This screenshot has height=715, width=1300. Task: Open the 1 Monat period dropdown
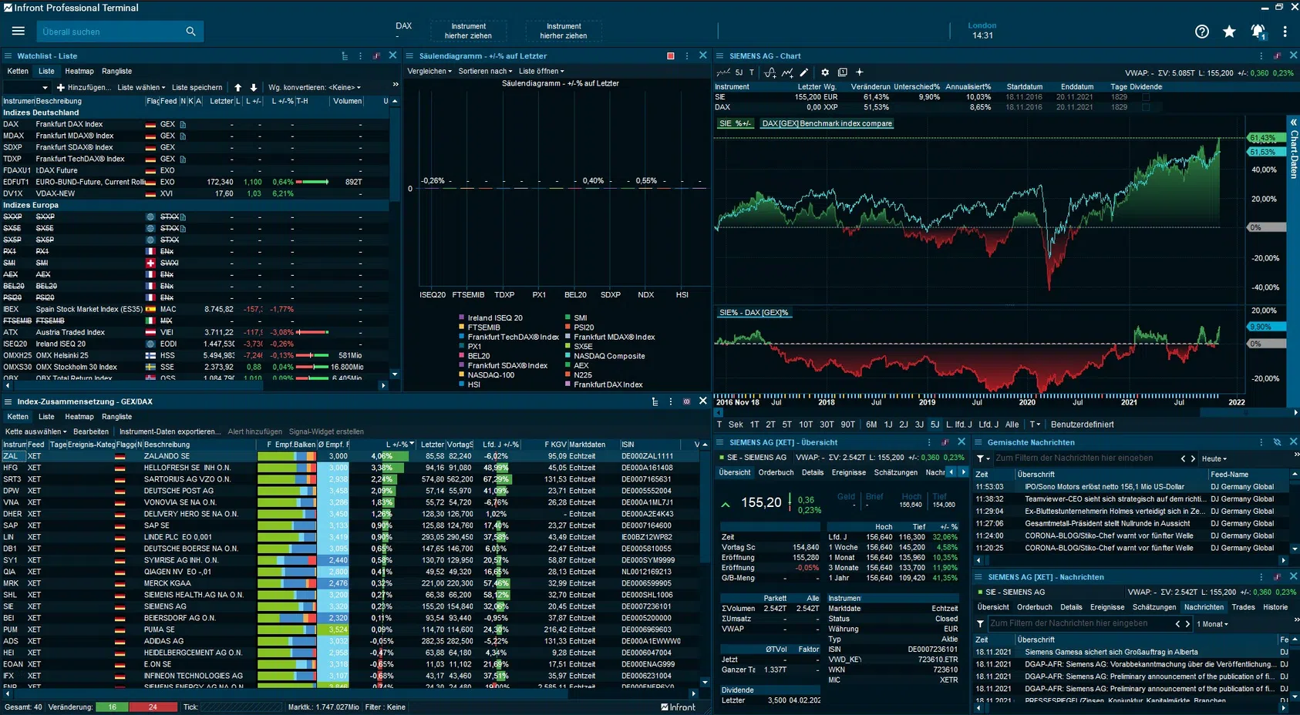coord(1212,624)
